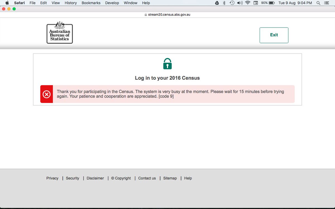Click the 90% battery indicator
Image resolution: width=335 pixels, height=209 pixels.
click(x=268, y=3)
